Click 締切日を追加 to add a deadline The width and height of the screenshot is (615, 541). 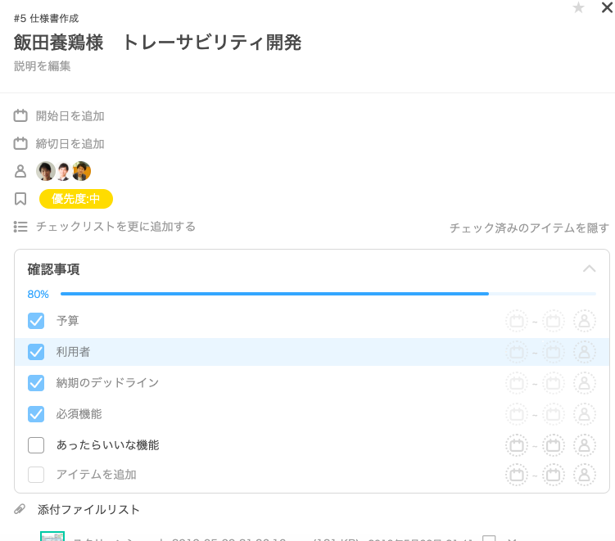click(x=70, y=144)
